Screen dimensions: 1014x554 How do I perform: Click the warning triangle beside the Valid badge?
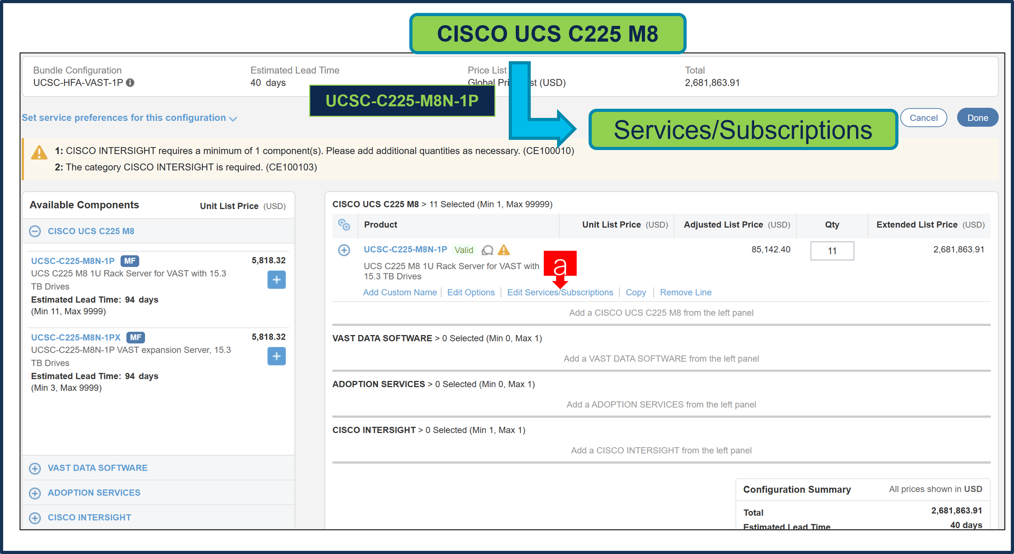504,250
